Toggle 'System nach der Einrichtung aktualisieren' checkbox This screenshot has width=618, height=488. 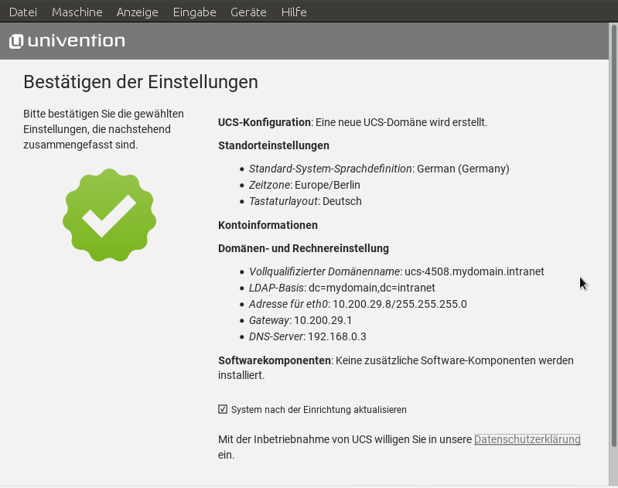[223, 409]
